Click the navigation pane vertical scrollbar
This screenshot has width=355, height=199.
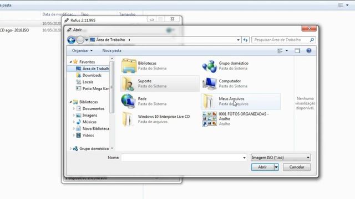click(112, 87)
